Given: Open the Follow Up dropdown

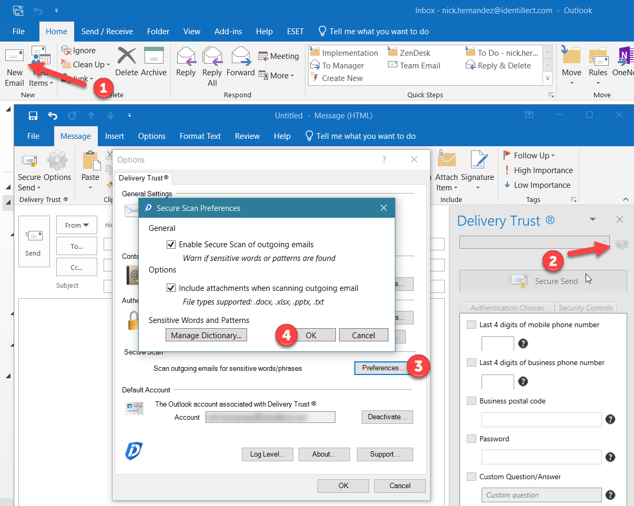Looking at the screenshot, I should [529, 156].
